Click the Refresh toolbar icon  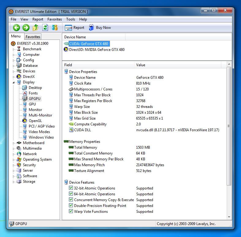click(45, 28)
